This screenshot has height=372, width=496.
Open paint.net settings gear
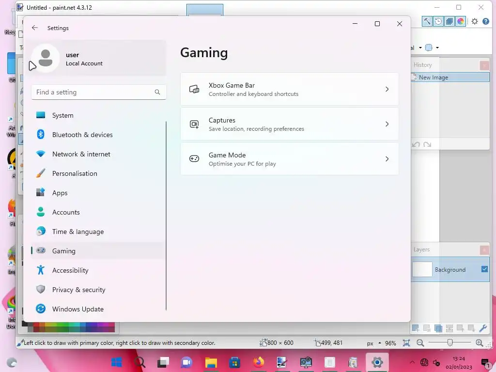click(x=475, y=21)
